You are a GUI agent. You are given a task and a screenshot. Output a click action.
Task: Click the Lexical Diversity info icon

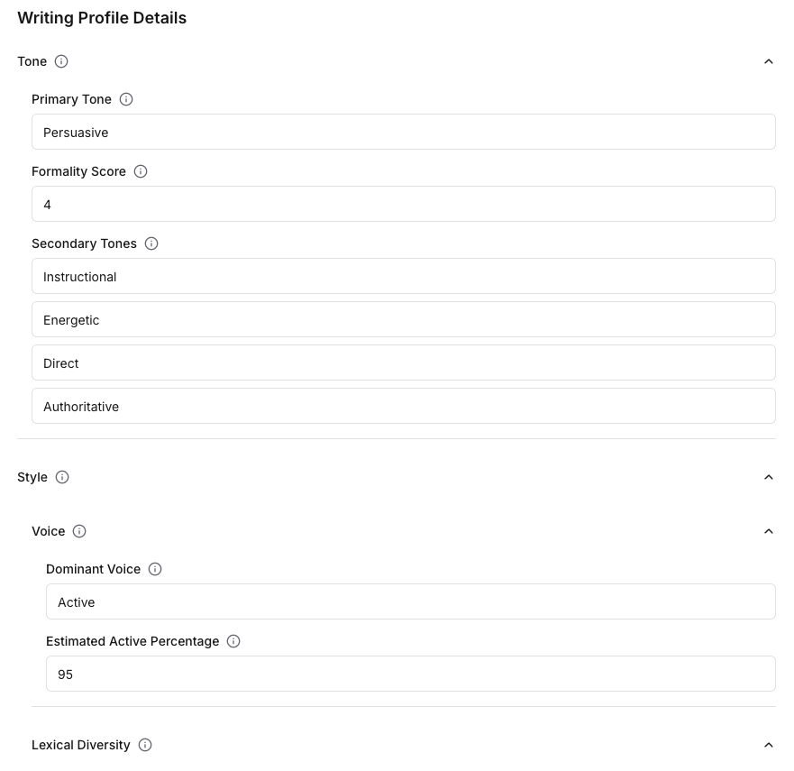point(145,745)
